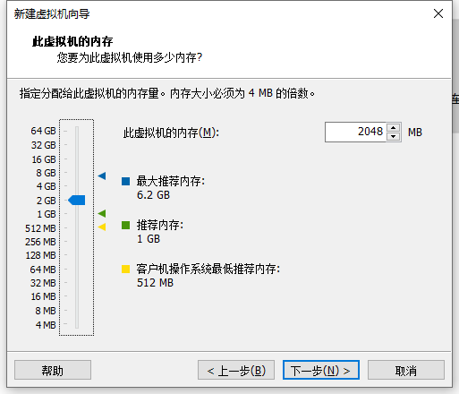Set slider to the 4 GB mark
The width and height of the screenshot is (459, 394).
click(x=77, y=186)
